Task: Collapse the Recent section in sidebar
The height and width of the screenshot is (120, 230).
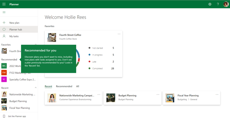Action: (x=36, y=88)
